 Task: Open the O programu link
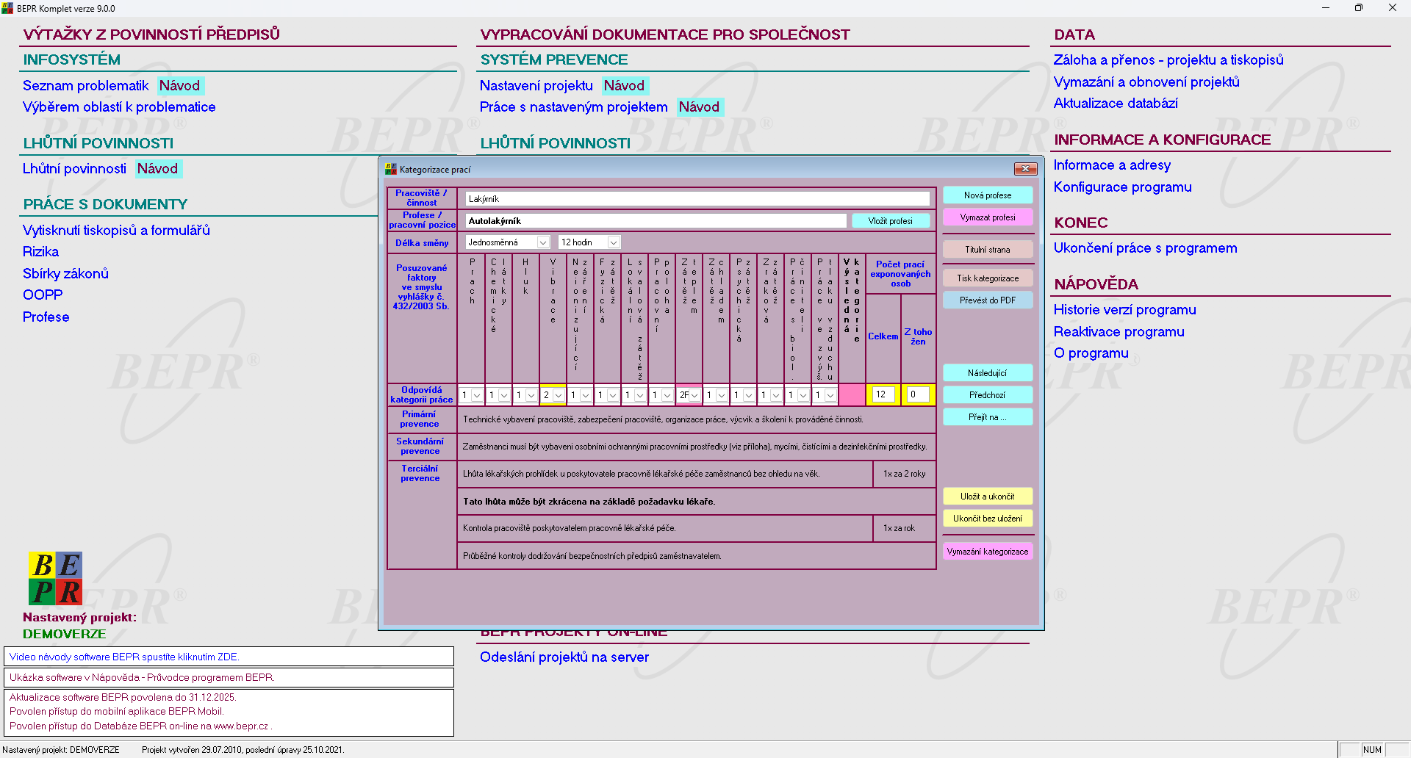pyautogui.click(x=1091, y=353)
